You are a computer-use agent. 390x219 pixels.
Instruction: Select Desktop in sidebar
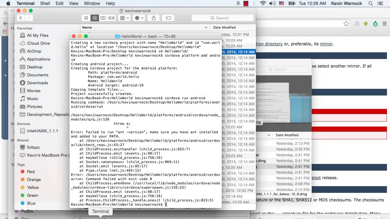point(34,67)
